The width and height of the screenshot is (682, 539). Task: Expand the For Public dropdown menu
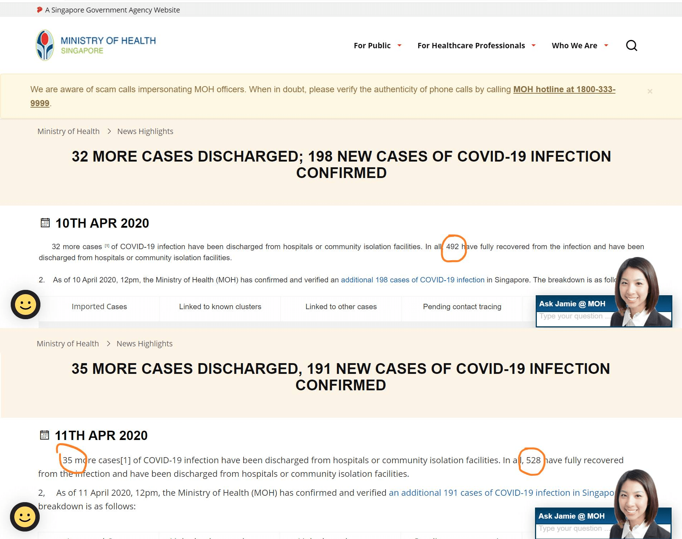click(378, 46)
